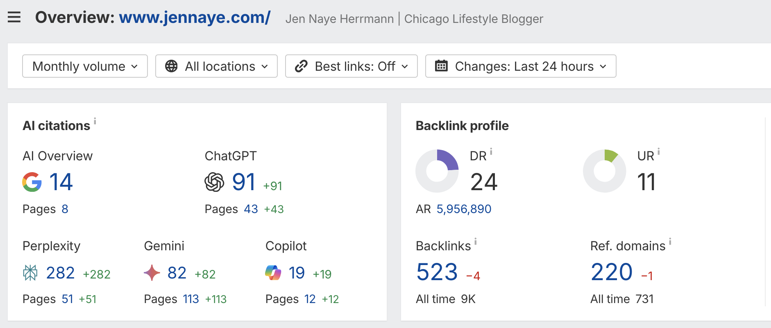
Task: Click the ChatGPT change value +91
Action: click(272, 186)
